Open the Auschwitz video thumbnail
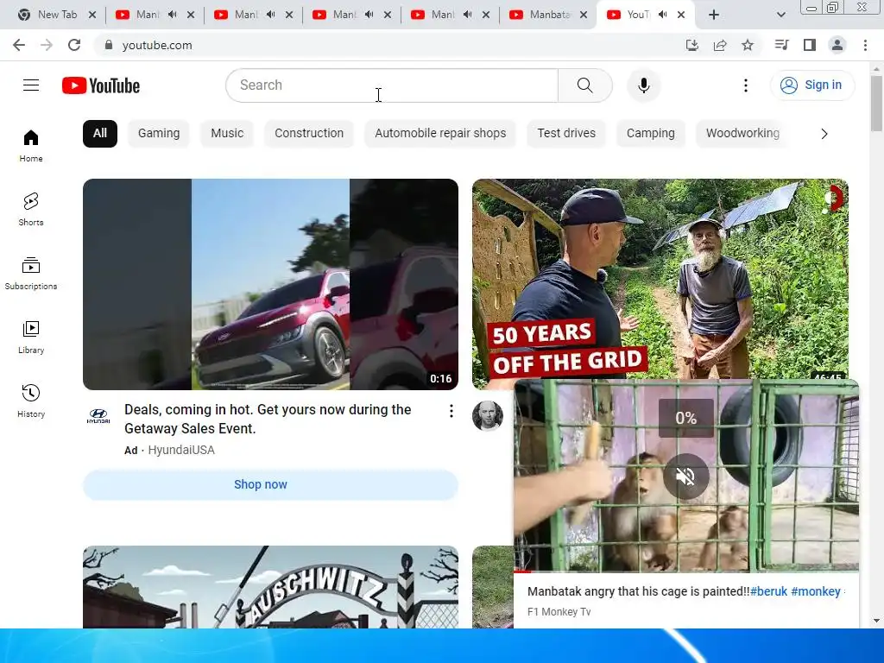884x663 pixels. pos(270,587)
